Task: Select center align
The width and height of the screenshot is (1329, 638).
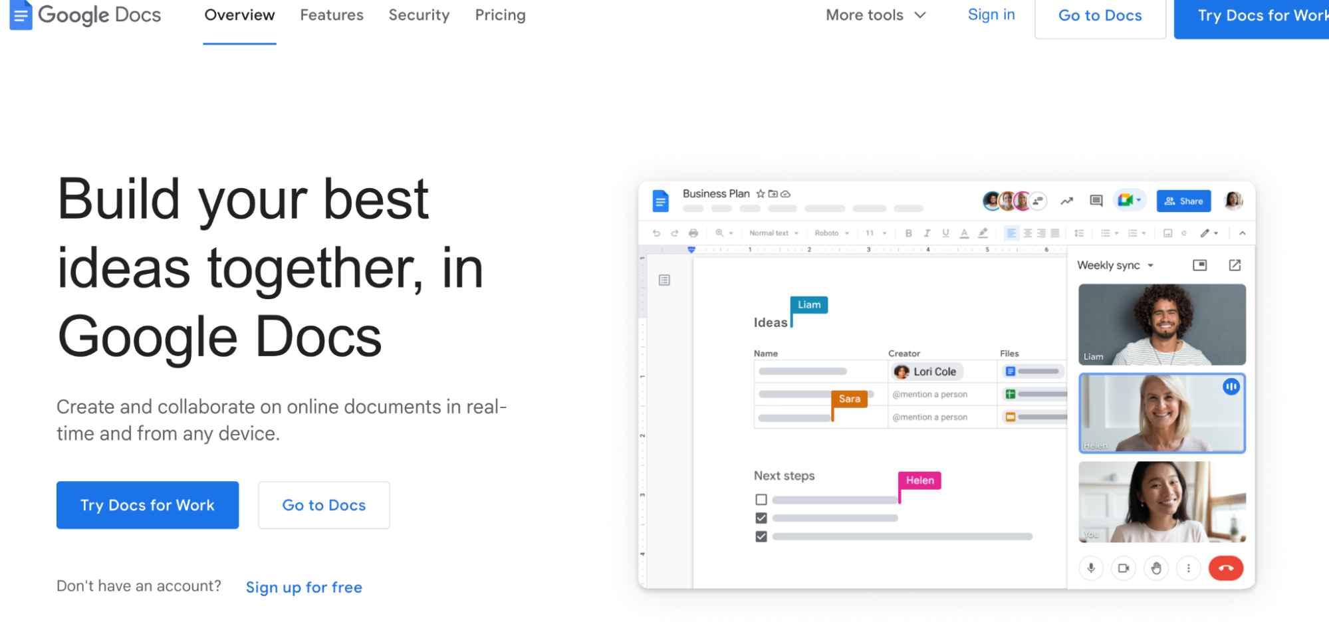Action: [1028, 233]
